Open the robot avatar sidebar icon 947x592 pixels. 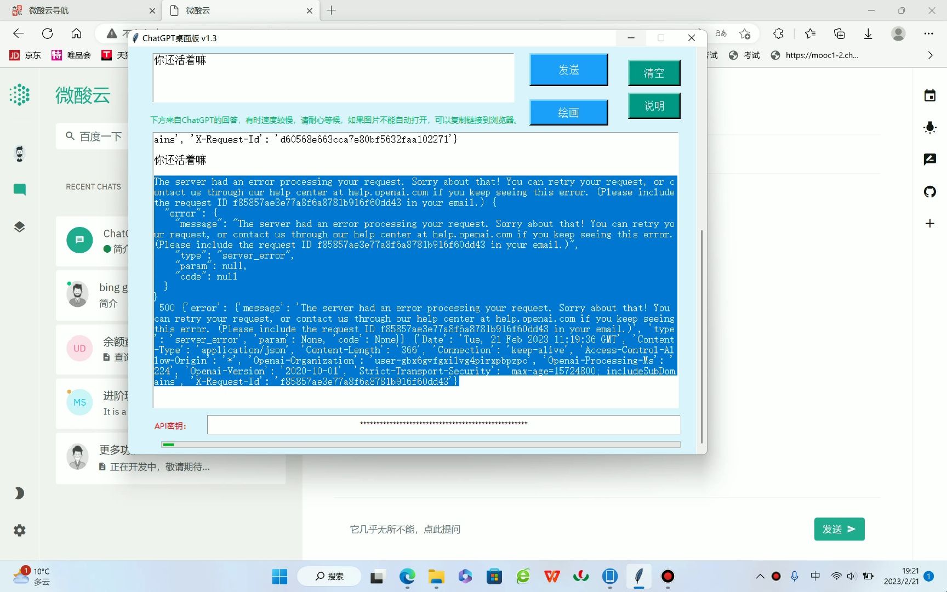pos(20,154)
